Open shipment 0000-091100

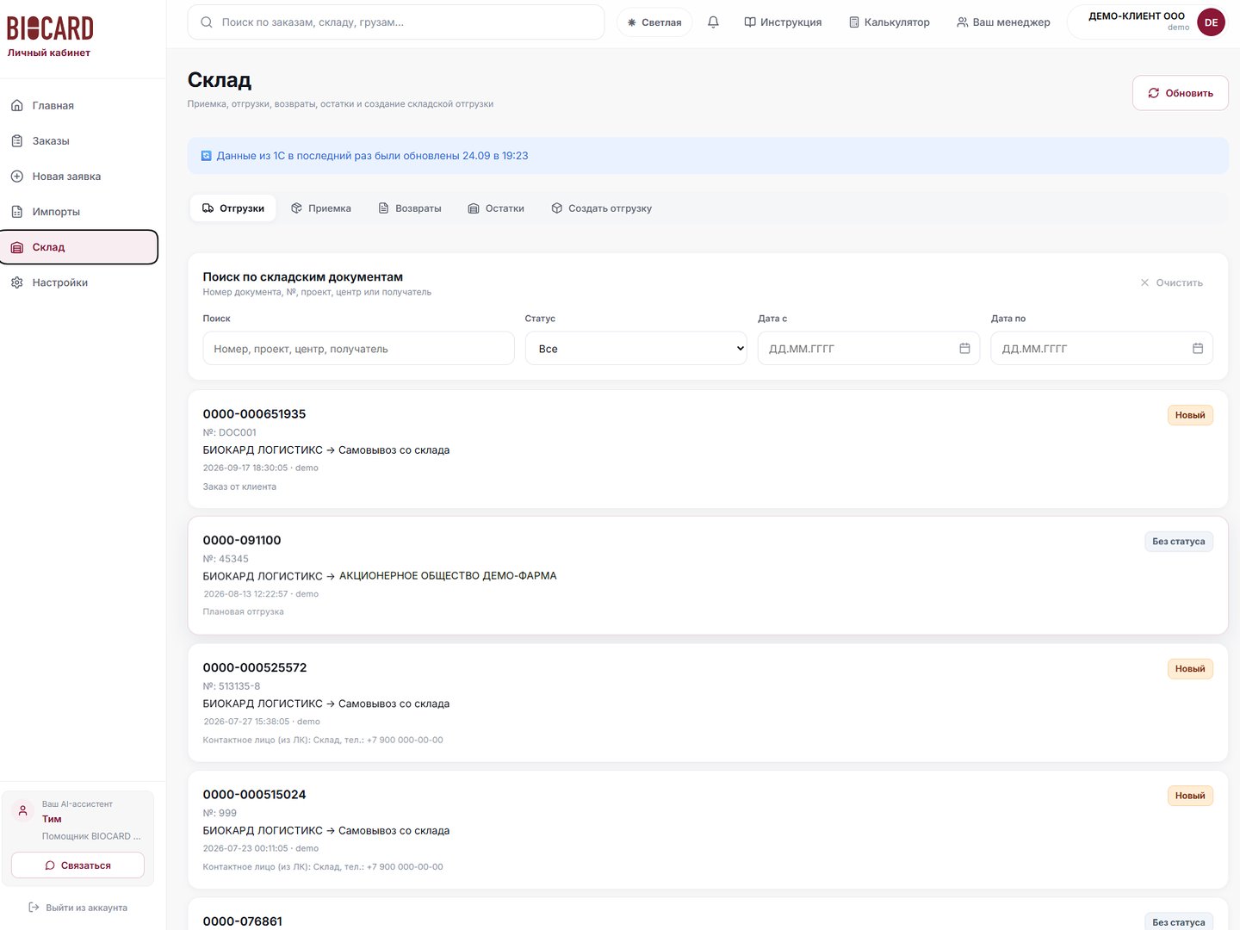click(708, 576)
